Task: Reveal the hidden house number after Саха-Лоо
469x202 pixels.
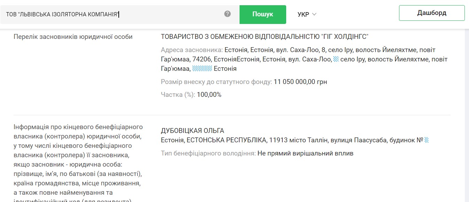Action: pos(336,59)
